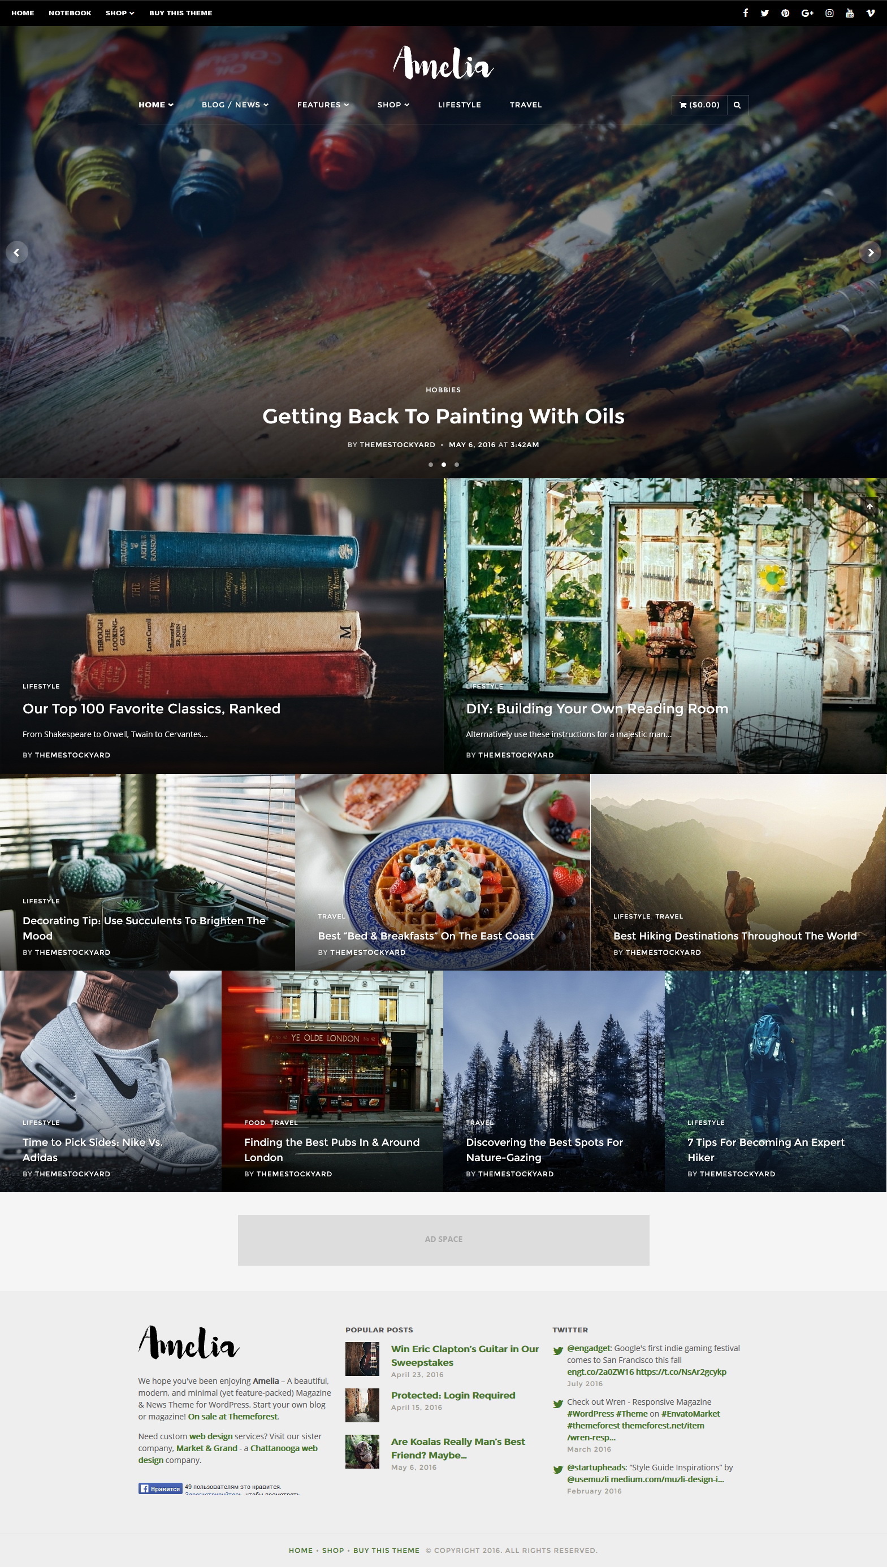Viewport: 887px width, 1567px height.
Task: Go to next slide arrow
Action: (870, 252)
